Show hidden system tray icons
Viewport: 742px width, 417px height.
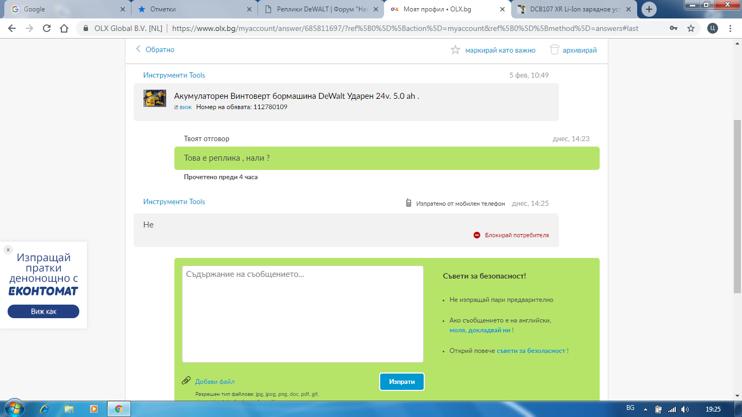pos(645,409)
